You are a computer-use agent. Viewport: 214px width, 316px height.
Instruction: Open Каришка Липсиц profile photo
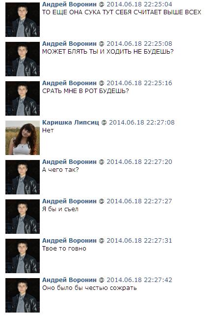click(x=23, y=138)
